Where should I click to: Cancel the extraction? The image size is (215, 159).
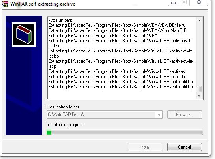click(x=185, y=147)
